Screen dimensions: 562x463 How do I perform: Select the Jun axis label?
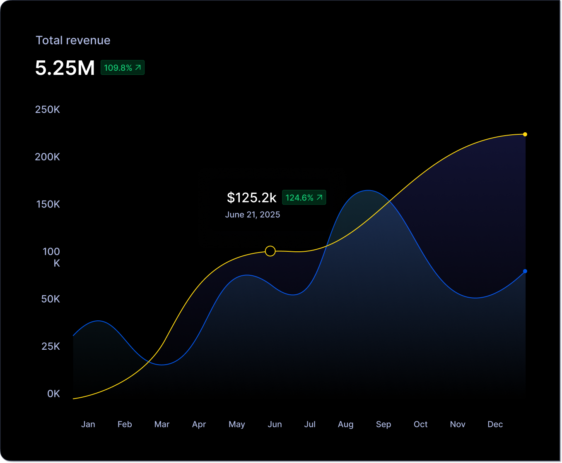click(275, 424)
